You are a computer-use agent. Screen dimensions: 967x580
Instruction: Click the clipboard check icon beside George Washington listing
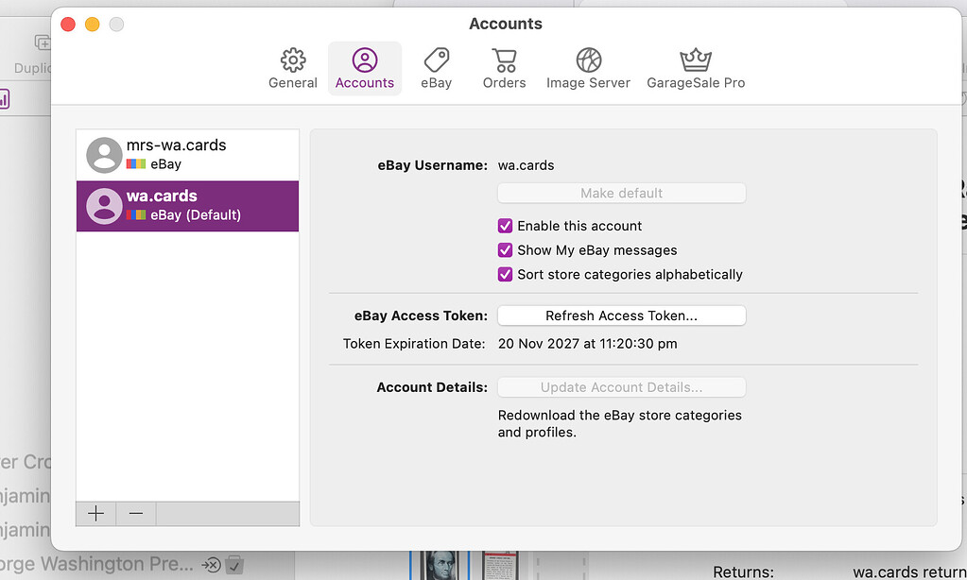[x=234, y=565]
